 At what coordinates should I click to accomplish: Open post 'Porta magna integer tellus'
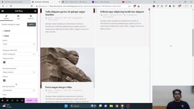59,87
